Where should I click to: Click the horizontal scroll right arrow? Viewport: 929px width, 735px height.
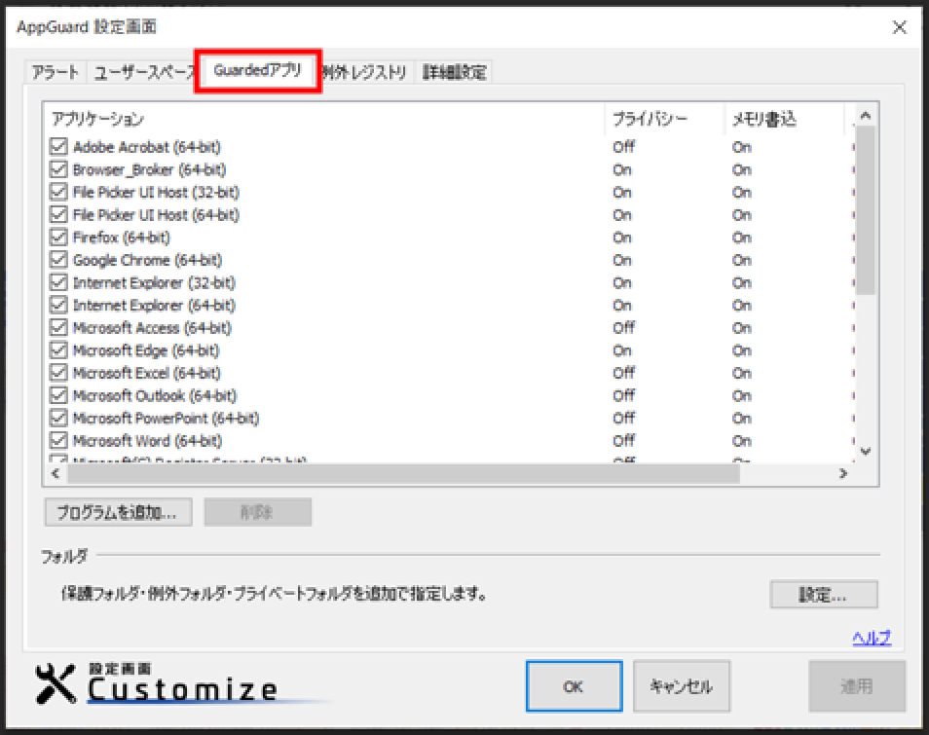[843, 473]
